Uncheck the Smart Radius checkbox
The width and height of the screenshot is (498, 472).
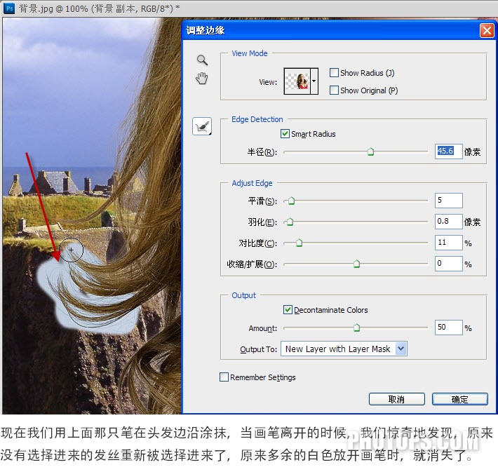285,134
